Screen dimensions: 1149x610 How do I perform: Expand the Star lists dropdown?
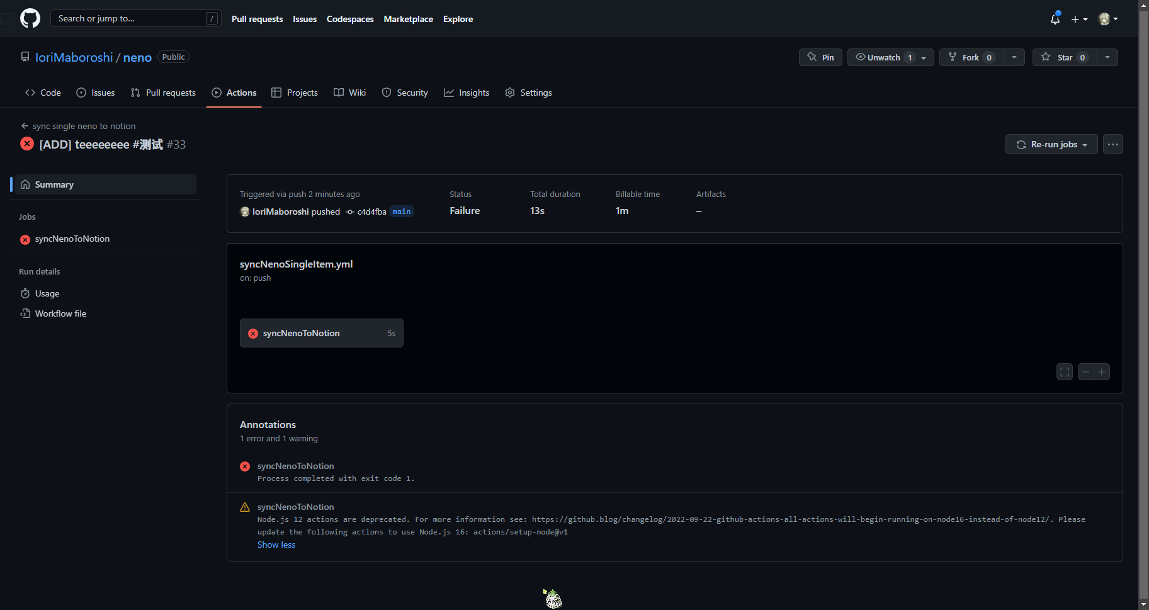1107,57
